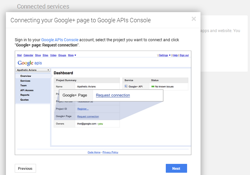The width and height of the screenshot is (250, 175).
Task: Click the Help link in the illustration
Action: (x=175, y=55)
